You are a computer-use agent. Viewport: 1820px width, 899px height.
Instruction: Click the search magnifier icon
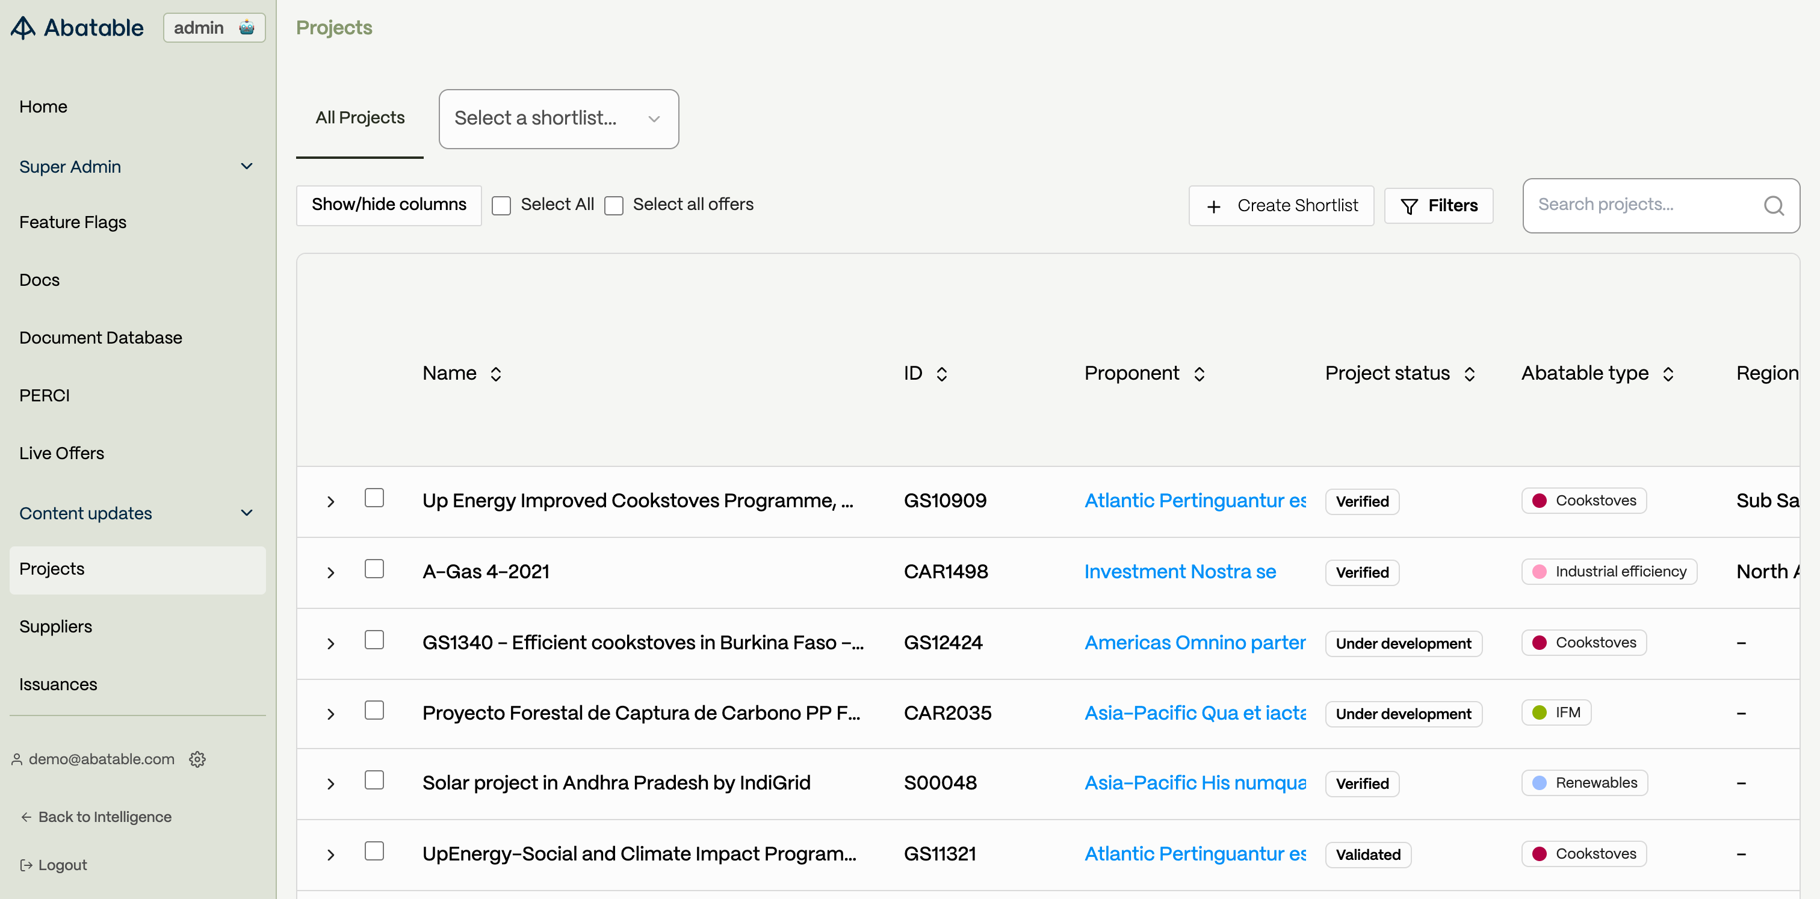click(1774, 206)
